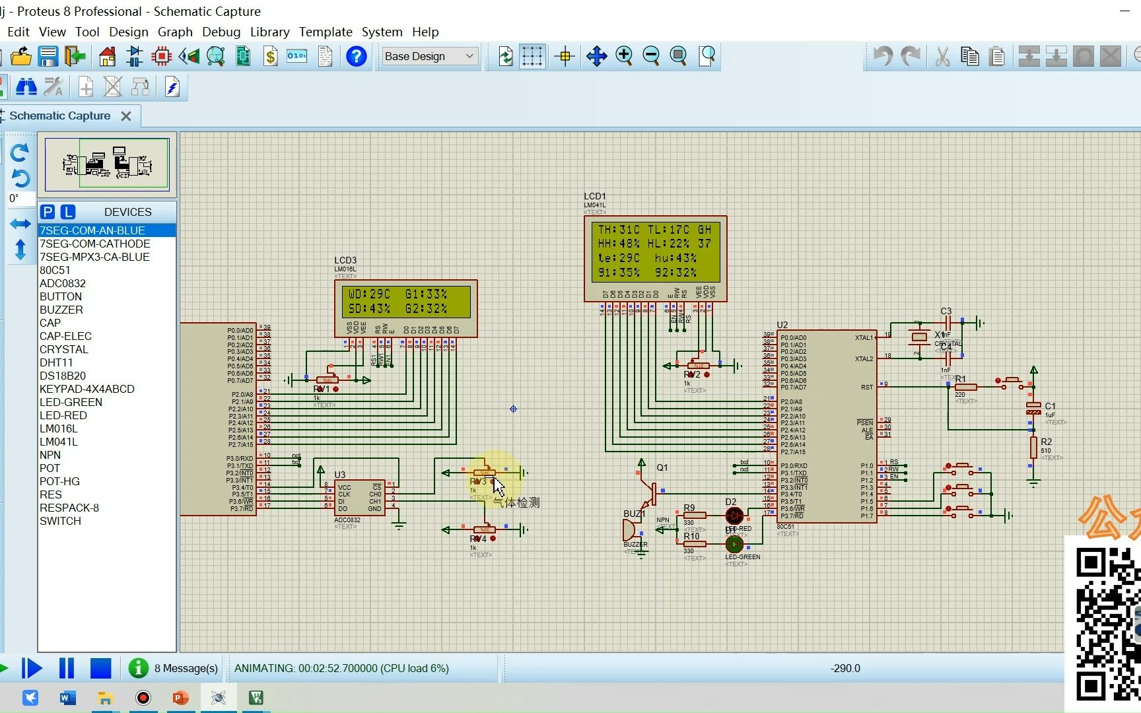Viewport: 1141px width, 713px height.
Task: Click the Undo arrow icon
Action: pos(883,56)
